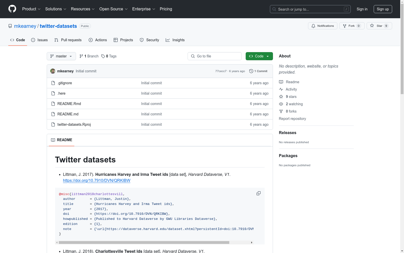Click the book icon in README header
Viewport: 404px width, 253px height.
[53, 140]
